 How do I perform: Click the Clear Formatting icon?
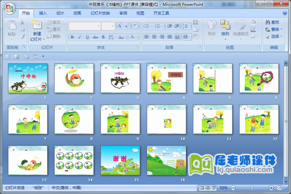coord(135,26)
